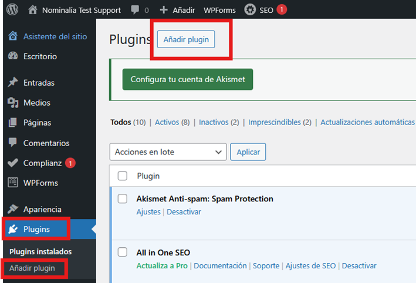Click the home icon beside Nominalia Test Support

click(x=33, y=10)
